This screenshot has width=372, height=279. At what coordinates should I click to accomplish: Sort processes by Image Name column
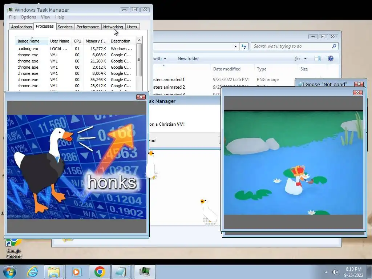[x=32, y=41]
